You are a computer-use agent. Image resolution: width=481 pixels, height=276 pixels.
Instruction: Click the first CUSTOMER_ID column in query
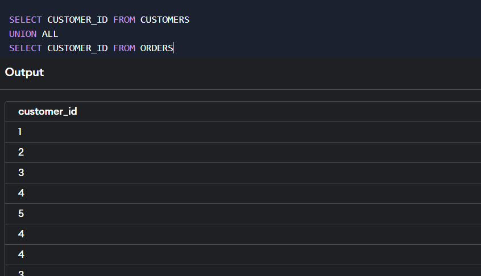pos(77,20)
